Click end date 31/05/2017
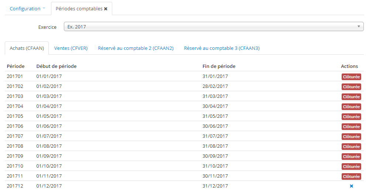The width and height of the screenshot is (366, 192). (215, 116)
